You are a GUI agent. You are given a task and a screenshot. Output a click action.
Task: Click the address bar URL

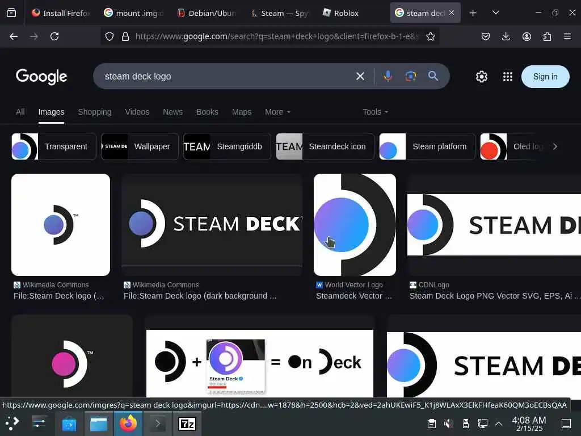coord(276,36)
